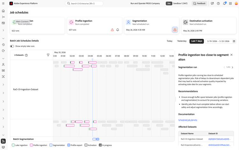Toggle Profile export legend checkbox
Image resolution: width=239 pixels, height=150 pixels.
(x=69, y=145)
